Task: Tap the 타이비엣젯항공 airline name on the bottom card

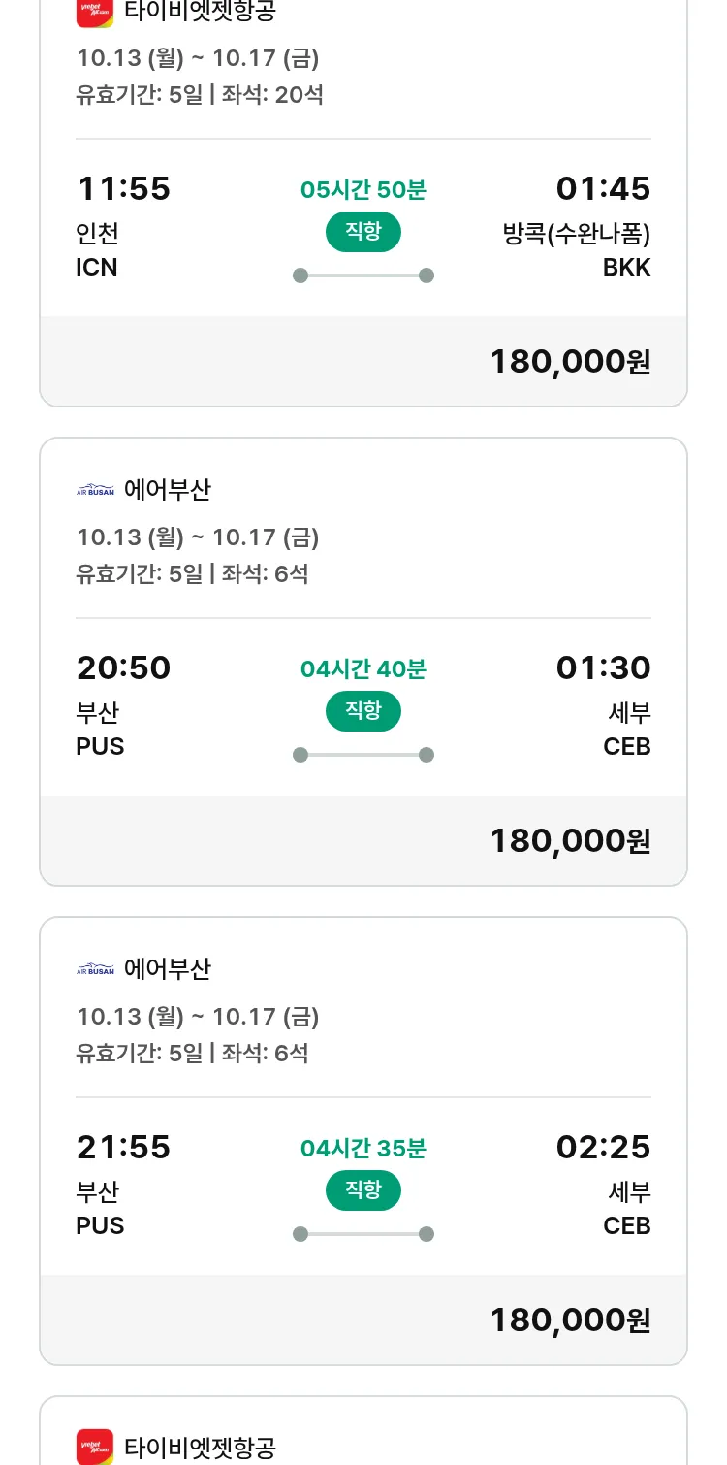Action: [x=200, y=1448]
